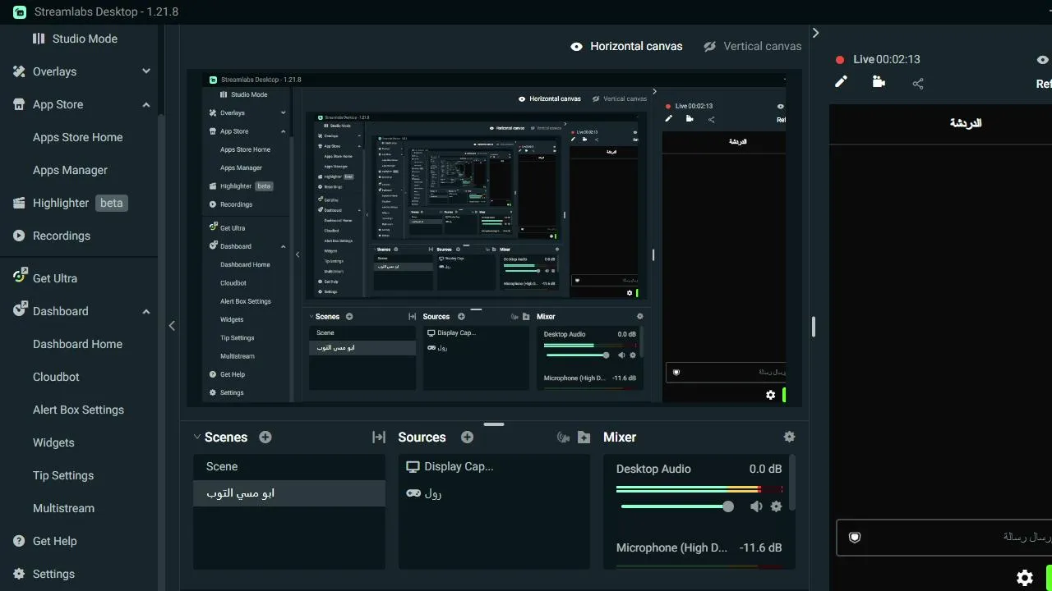Click the shield icon in the chat box

[855, 538]
